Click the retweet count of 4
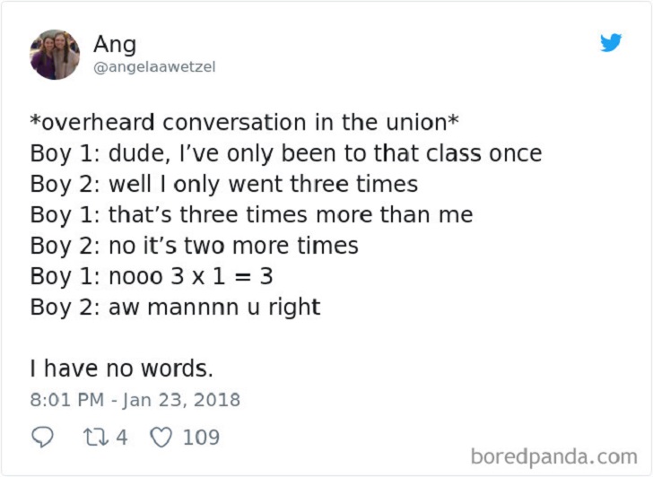 pos(121,438)
